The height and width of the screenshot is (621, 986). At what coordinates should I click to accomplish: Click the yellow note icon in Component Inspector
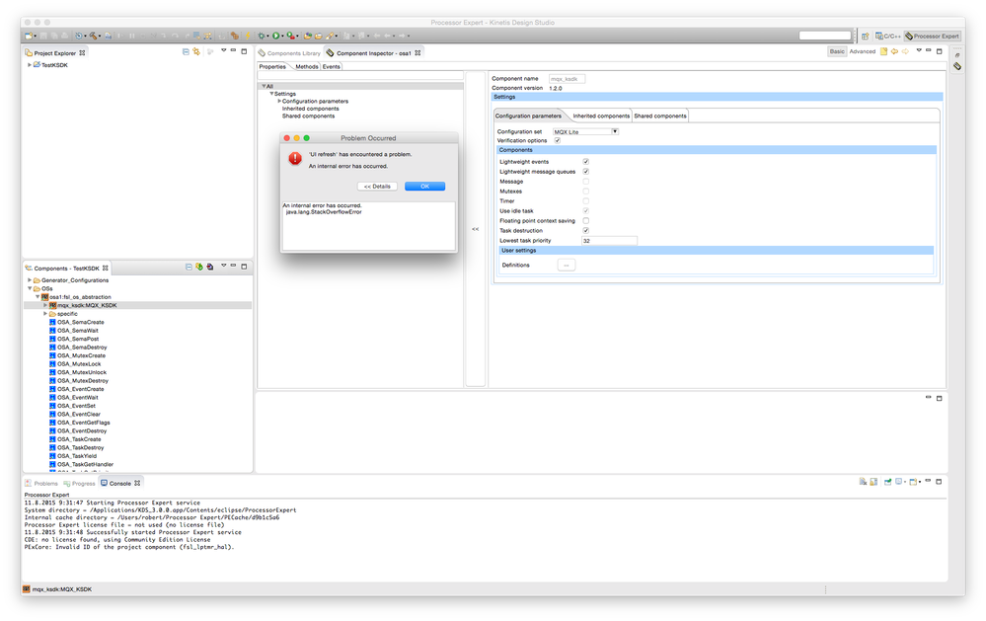tap(883, 51)
